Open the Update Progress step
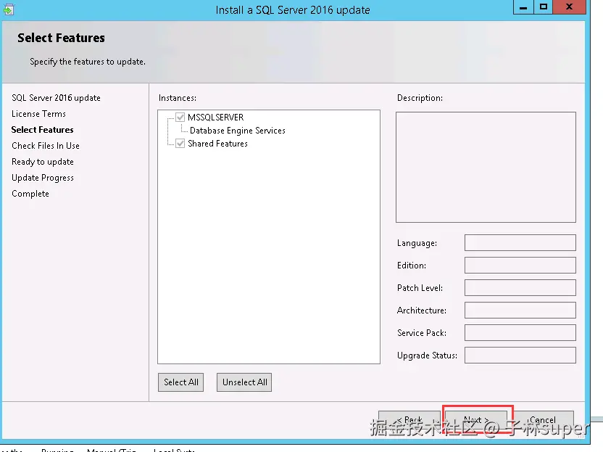The width and height of the screenshot is (603, 452). tap(43, 178)
